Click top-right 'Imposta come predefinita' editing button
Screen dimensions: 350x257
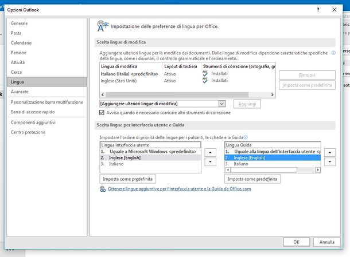(x=307, y=85)
